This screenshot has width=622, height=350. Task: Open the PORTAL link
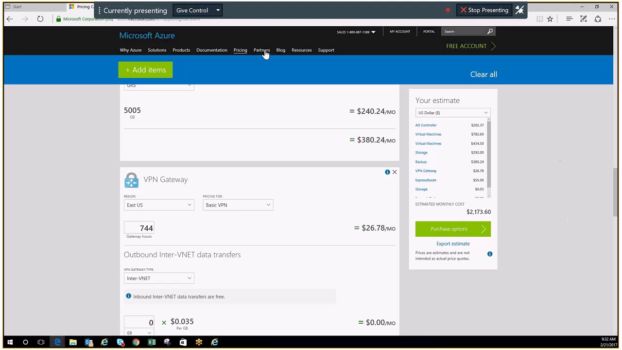(x=429, y=32)
